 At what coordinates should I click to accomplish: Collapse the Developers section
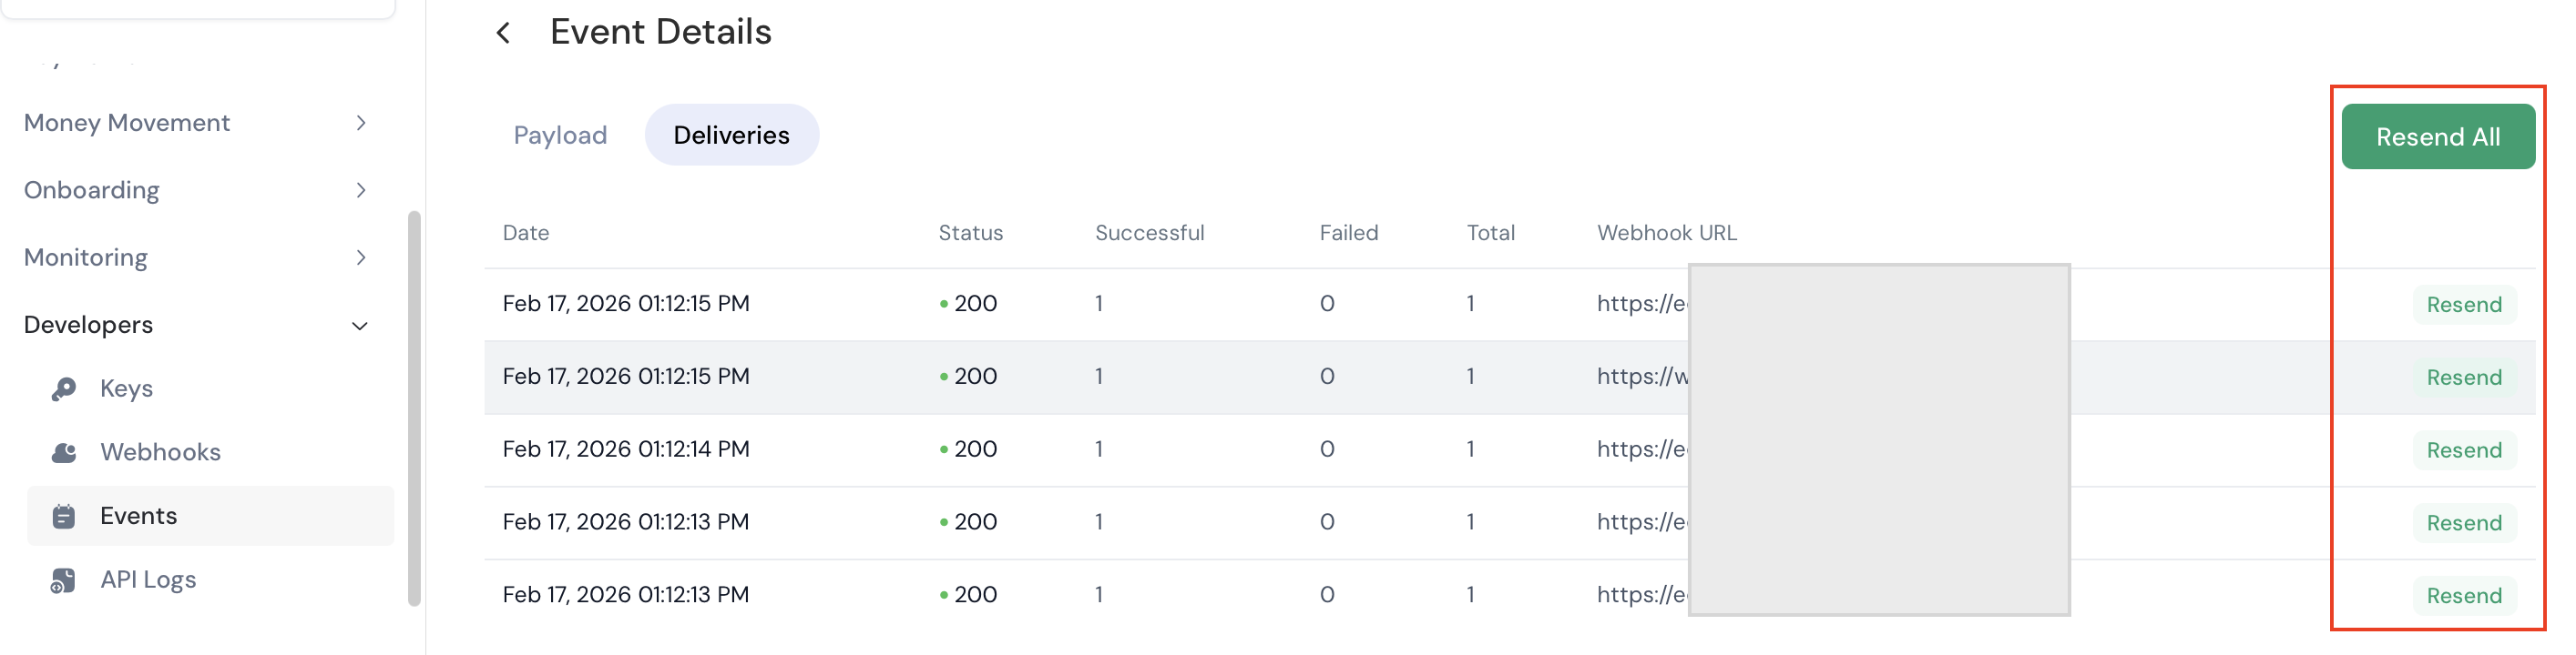click(x=360, y=326)
